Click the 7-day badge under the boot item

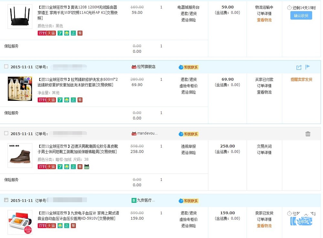click(60, 167)
